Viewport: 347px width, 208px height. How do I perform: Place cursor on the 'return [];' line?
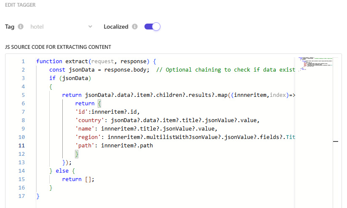pyautogui.click(x=78, y=179)
